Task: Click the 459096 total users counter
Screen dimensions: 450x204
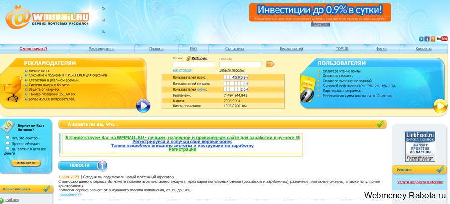Action: point(236,77)
